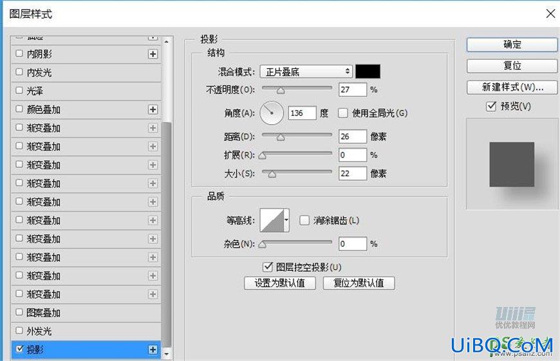560x361 pixels.
Task: Click the 确定 button
Action: click(x=512, y=45)
